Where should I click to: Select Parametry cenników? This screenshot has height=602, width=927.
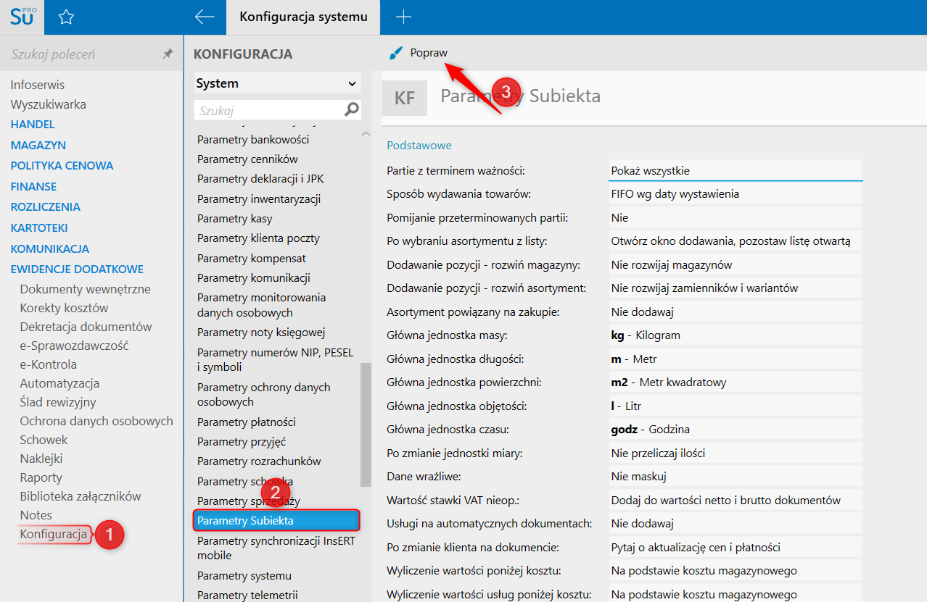247,159
